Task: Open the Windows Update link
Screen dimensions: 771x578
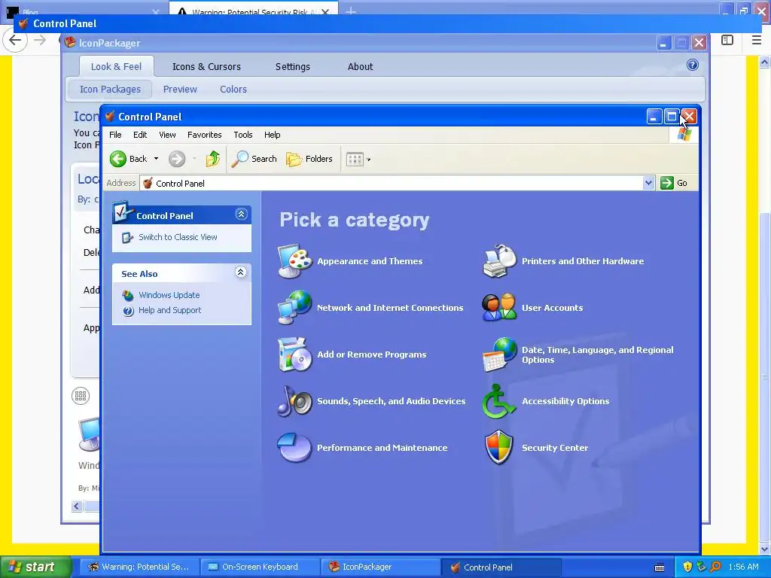Action: point(169,295)
